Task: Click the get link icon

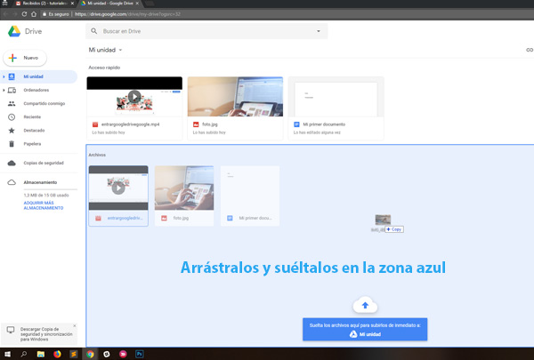Action: click(x=529, y=51)
